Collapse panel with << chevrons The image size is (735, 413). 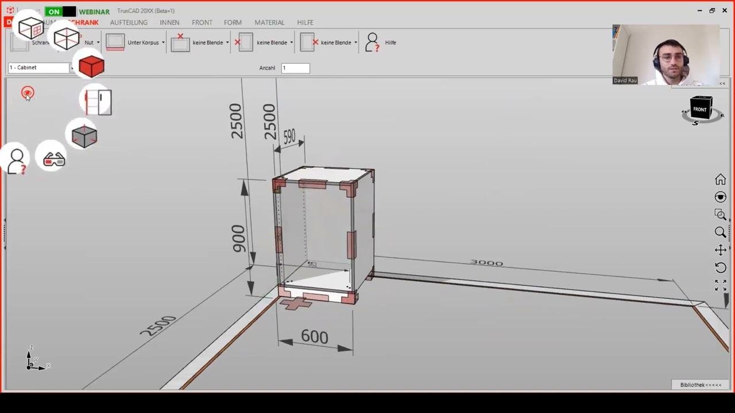[722, 84]
